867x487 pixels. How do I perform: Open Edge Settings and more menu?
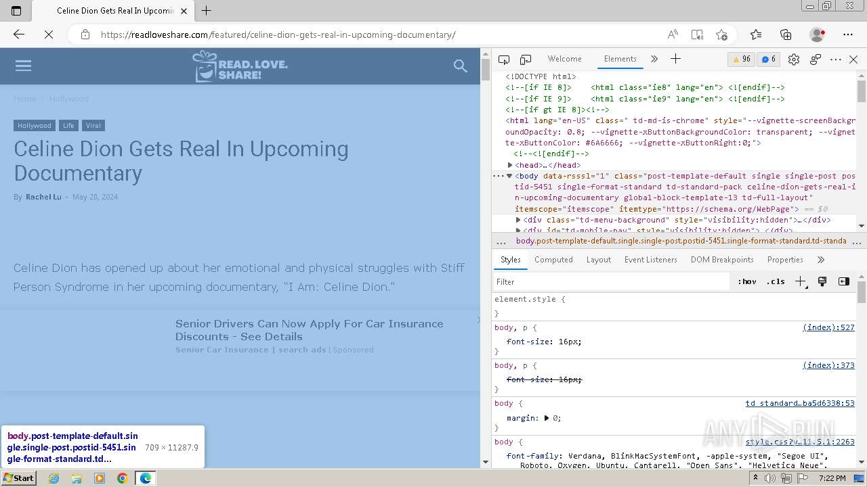coord(848,34)
